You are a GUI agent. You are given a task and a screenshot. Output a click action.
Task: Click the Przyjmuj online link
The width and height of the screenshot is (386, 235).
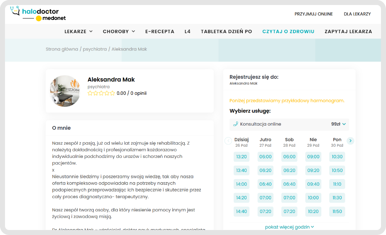click(x=313, y=14)
